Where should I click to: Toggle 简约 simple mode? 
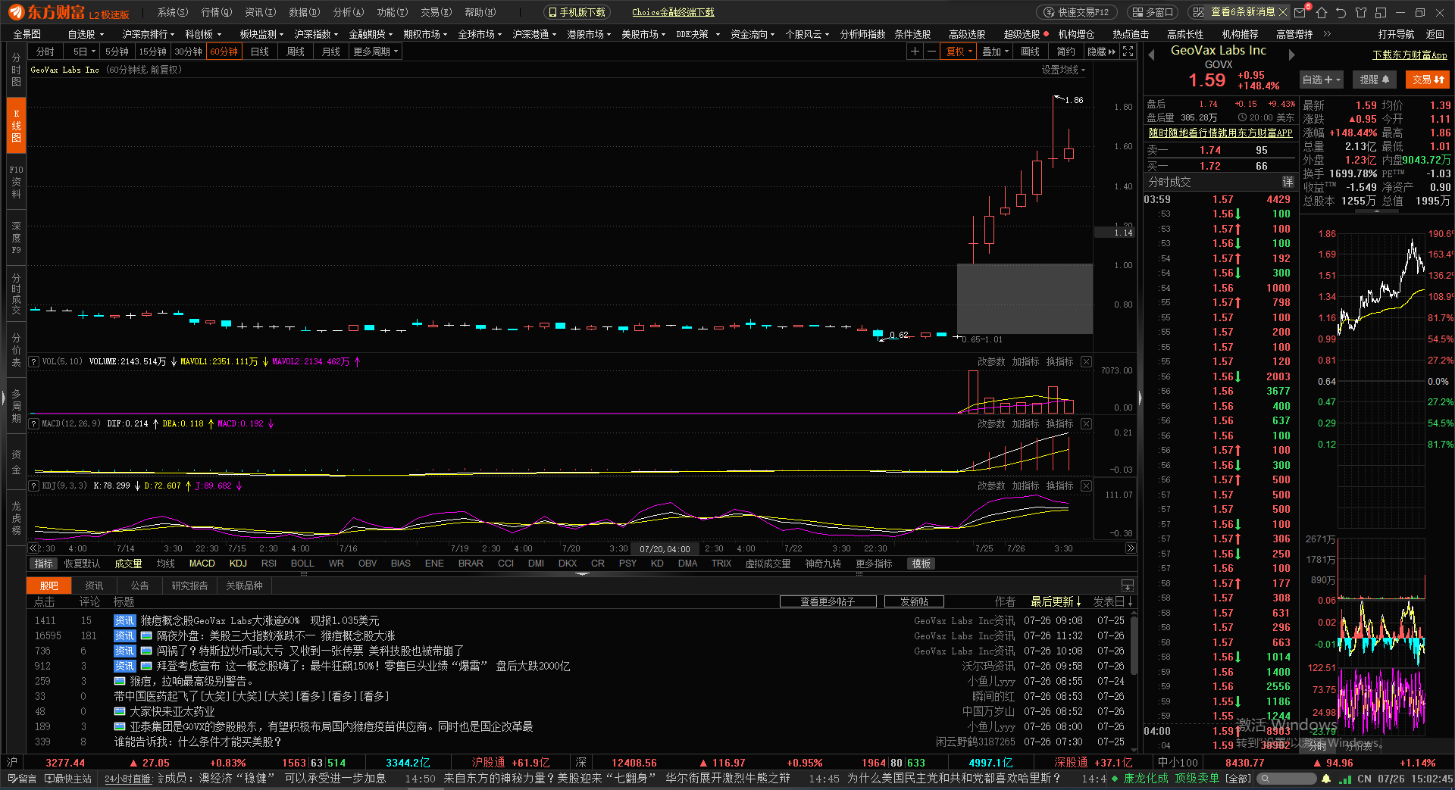[x=1065, y=52]
